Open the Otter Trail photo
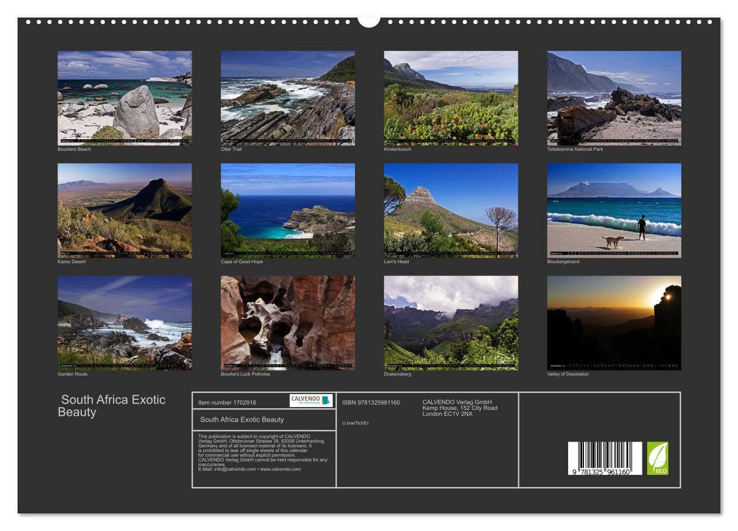738x531 pixels. point(288,98)
